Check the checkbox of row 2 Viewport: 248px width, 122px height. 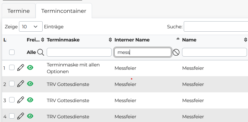[x=12, y=84]
